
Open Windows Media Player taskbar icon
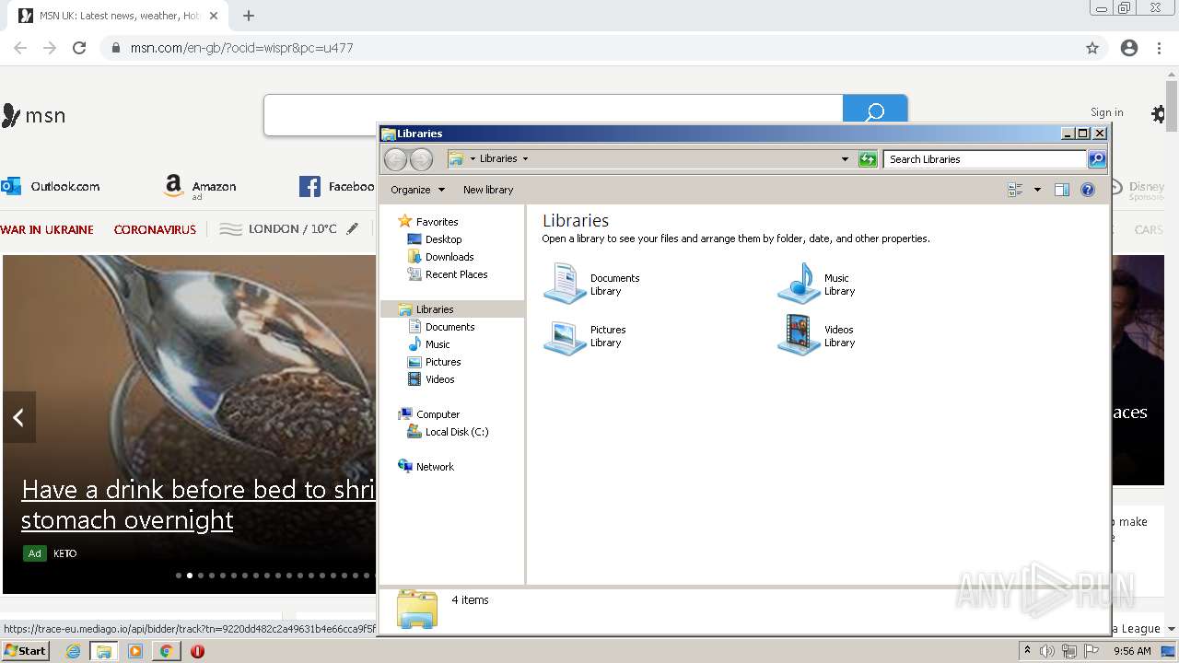point(135,651)
